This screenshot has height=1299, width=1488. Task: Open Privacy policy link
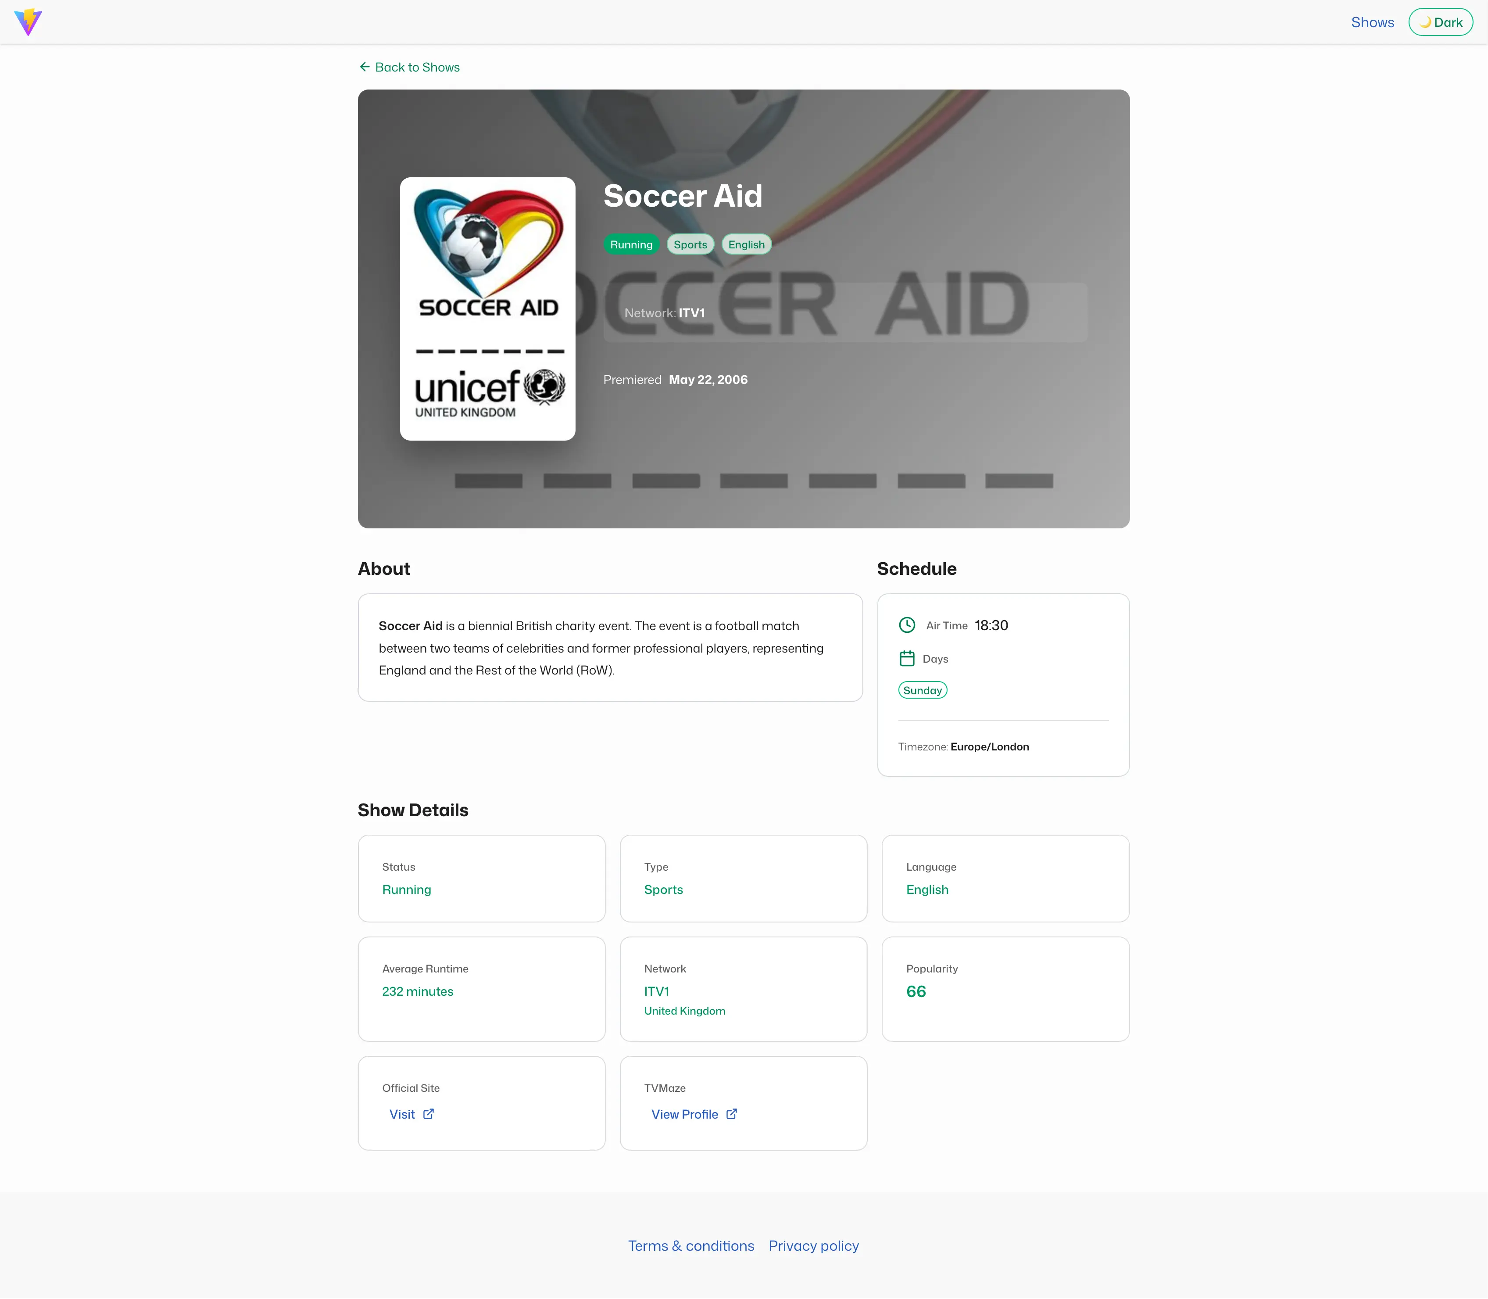pos(814,1245)
